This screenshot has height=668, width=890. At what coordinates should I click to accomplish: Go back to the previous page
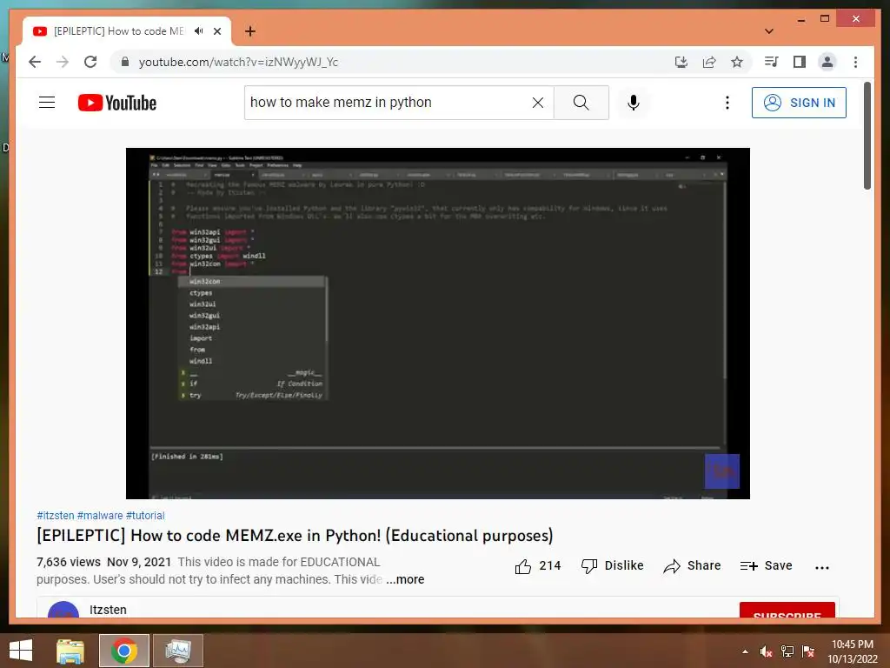click(x=35, y=62)
